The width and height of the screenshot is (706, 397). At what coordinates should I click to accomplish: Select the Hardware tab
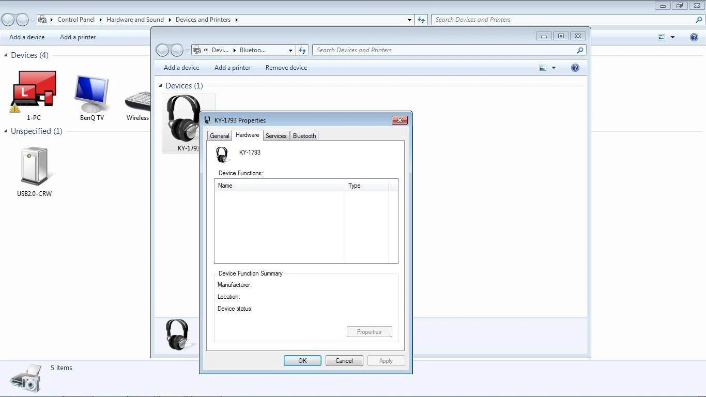(x=247, y=135)
